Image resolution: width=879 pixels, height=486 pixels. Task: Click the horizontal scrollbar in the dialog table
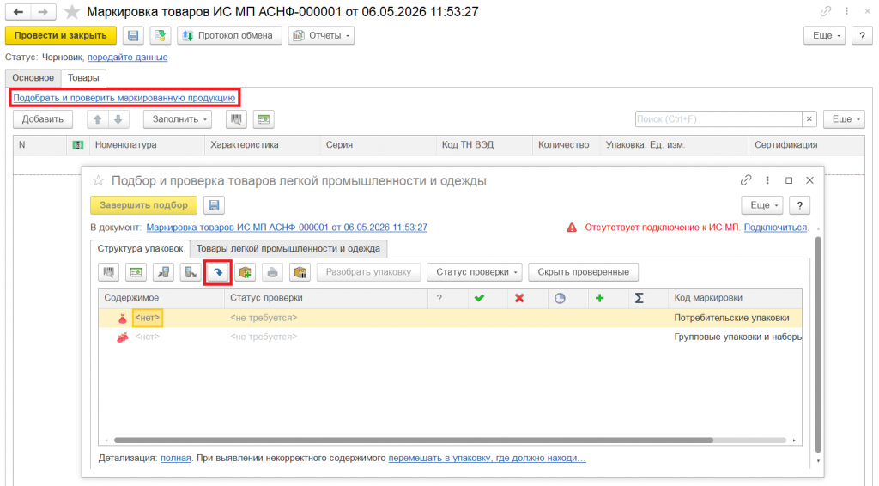[x=414, y=440]
